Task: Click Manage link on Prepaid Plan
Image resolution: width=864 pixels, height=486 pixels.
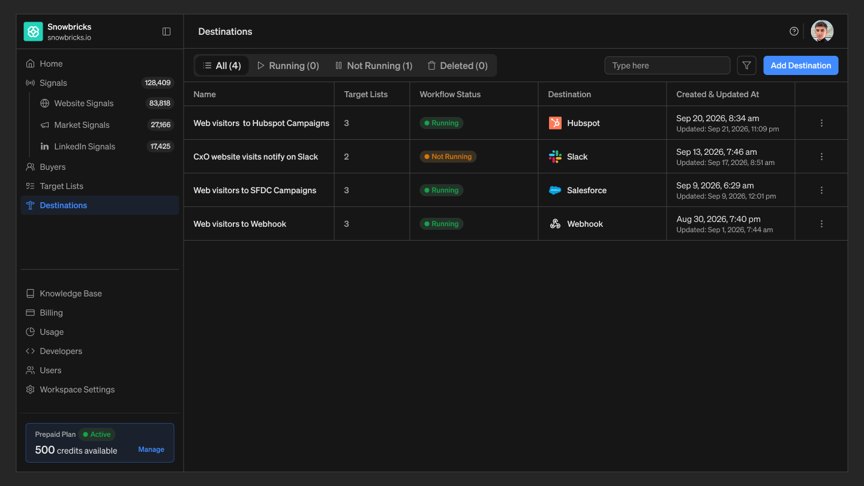Action: point(151,449)
